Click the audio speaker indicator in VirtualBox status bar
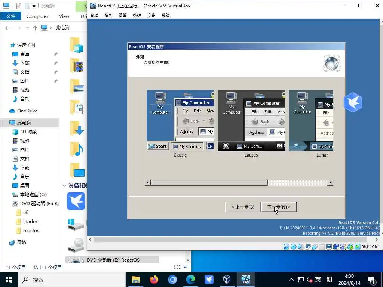383x287 pixels. pyautogui.click(x=300, y=247)
